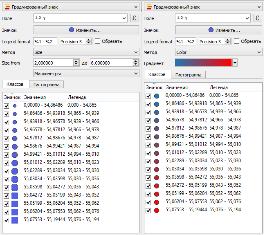Click symbol for 54,994 - 55,010 in right list

pyautogui.click(x=157, y=145)
